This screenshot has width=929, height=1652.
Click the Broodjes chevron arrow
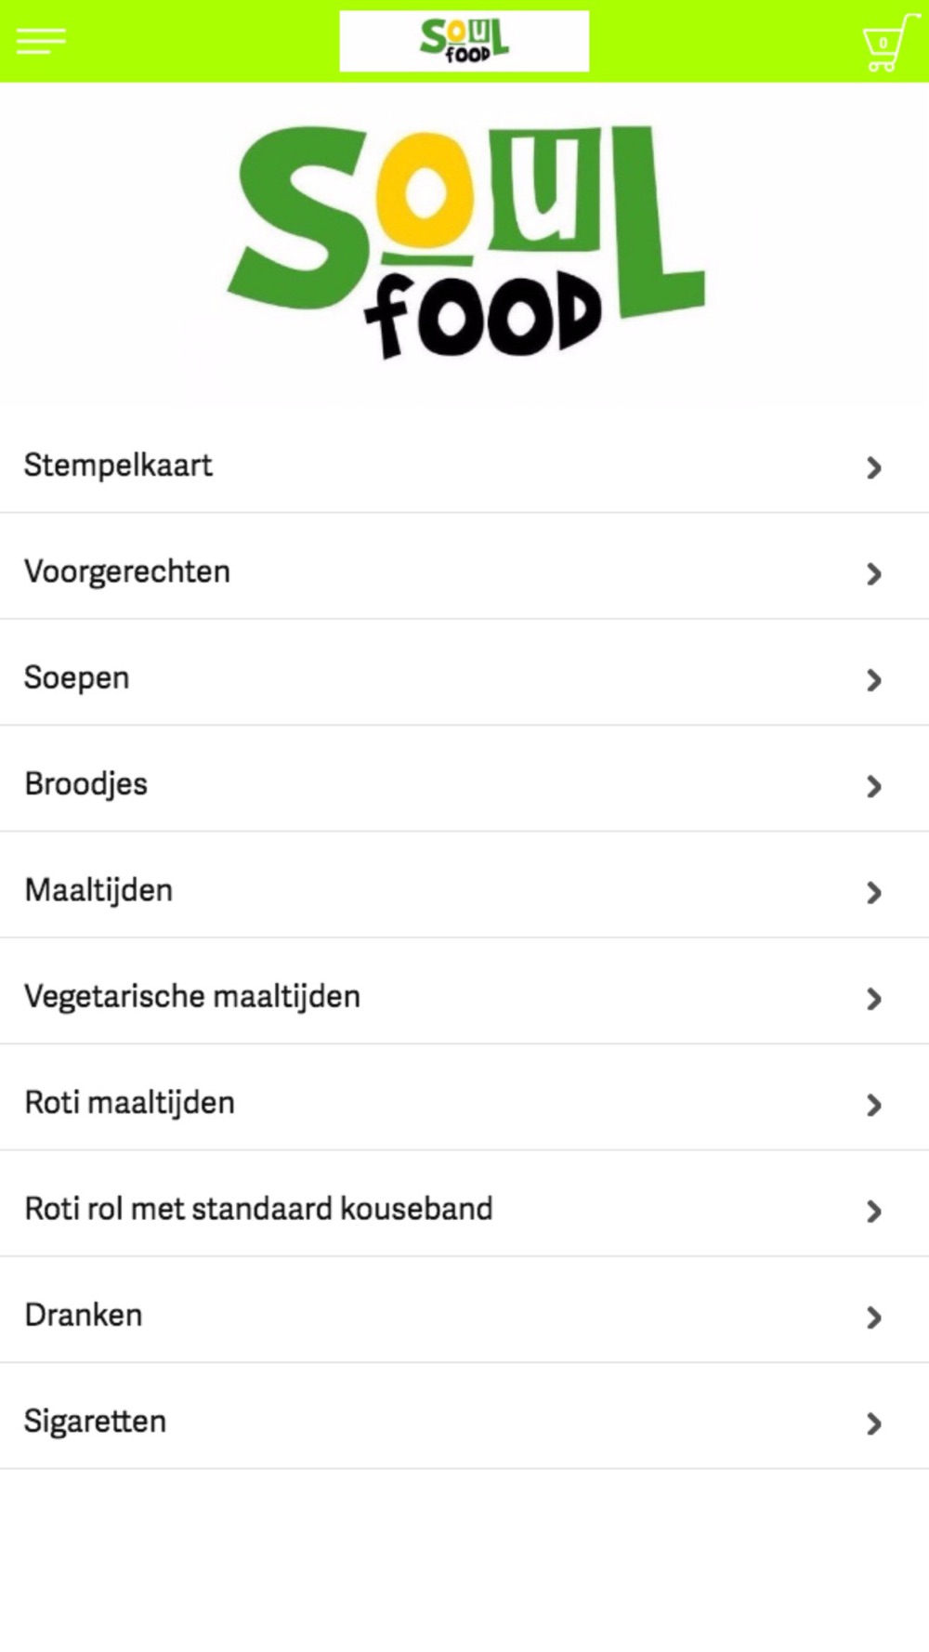pyautogui.click(x=873, y=787)
